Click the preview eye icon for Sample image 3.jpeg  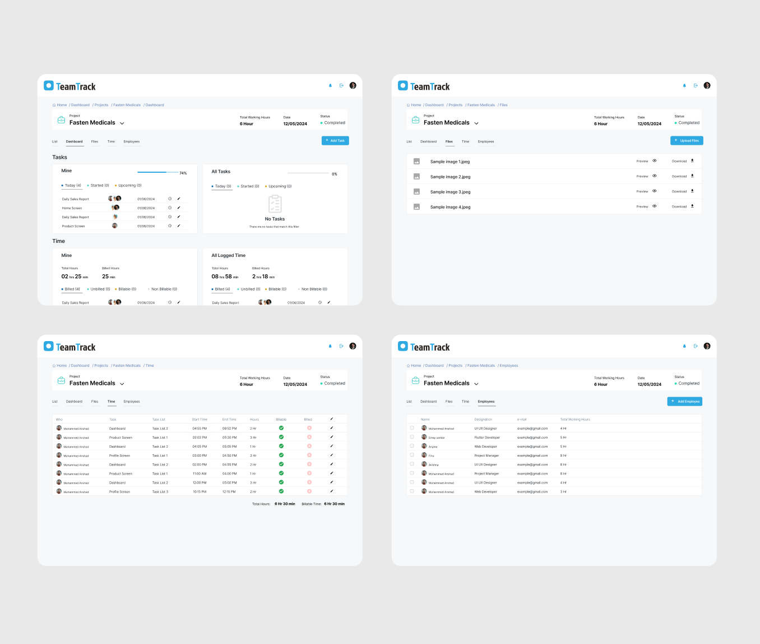[x=654, y=191]
